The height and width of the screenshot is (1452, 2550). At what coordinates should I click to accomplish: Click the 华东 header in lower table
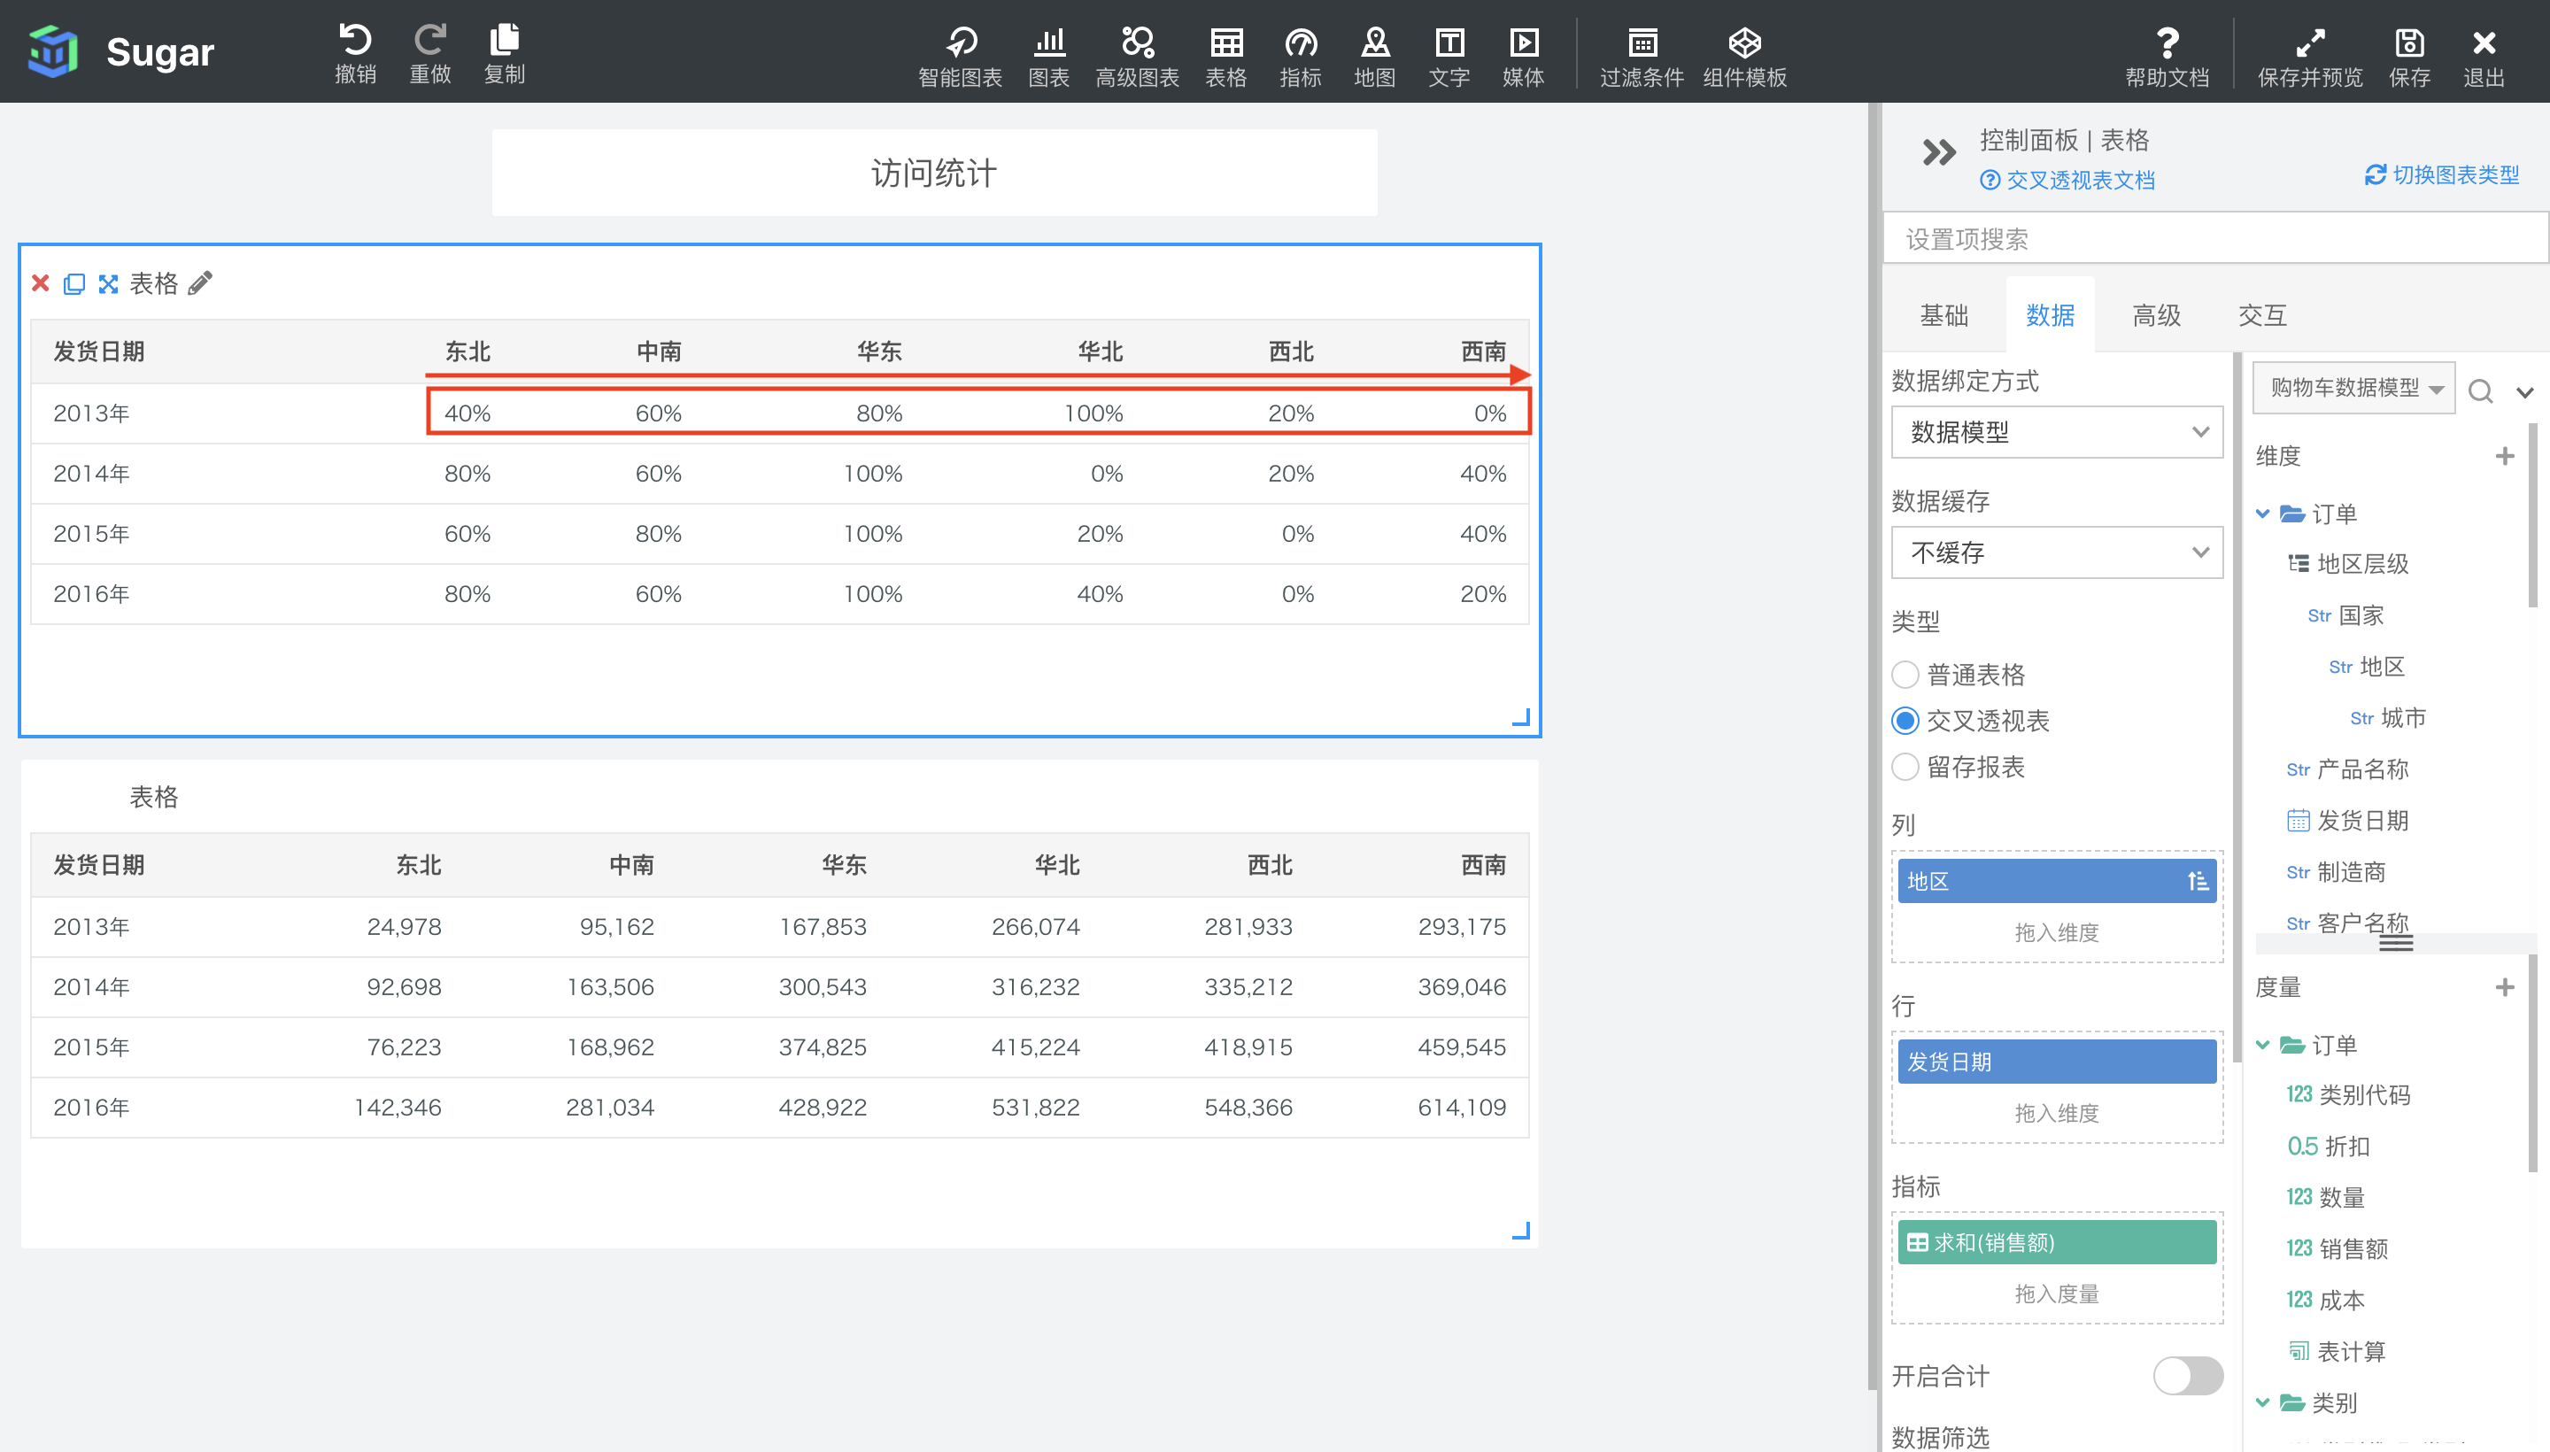click(x=844, y=865)
